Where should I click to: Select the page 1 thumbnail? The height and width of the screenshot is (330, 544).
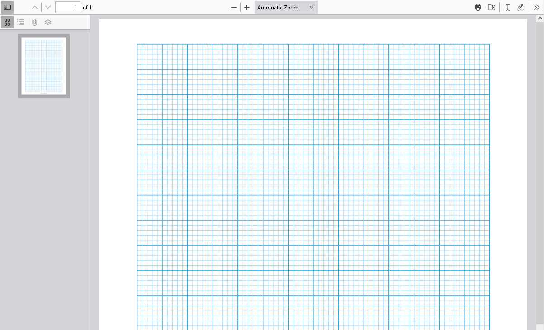point(43,66)
